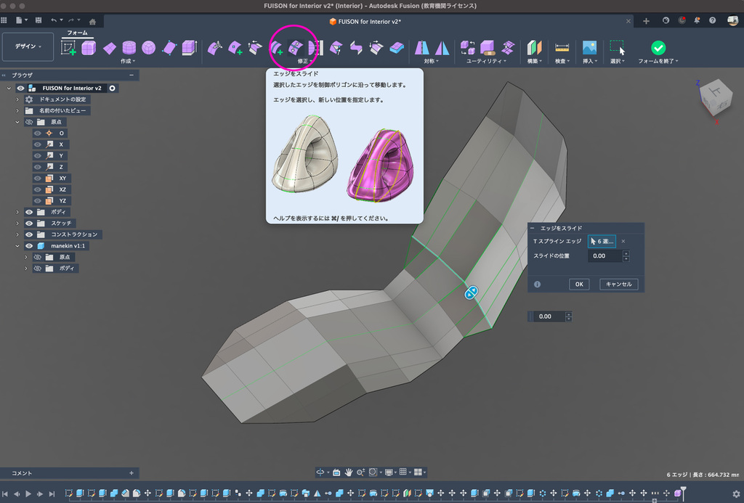This screenshot has width=744, height=503.
Task: Select the Pan hand tool in navigation bar
Action: (349, 472)
